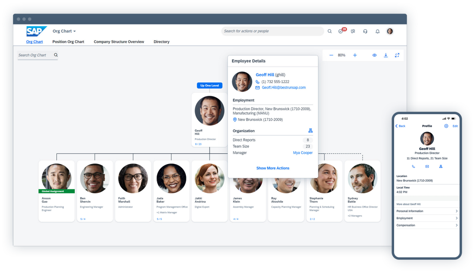Click the magnifier icon beside the global search
The image size is (475, 273).
click(330, 31)
